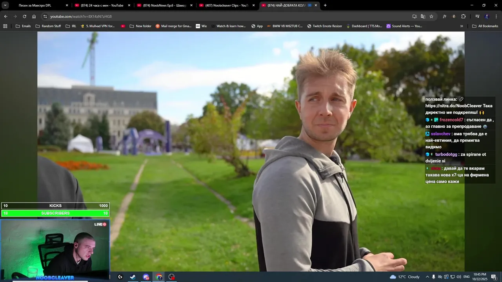
Task: Open the Emails bookmark folder
Action: 23,26
